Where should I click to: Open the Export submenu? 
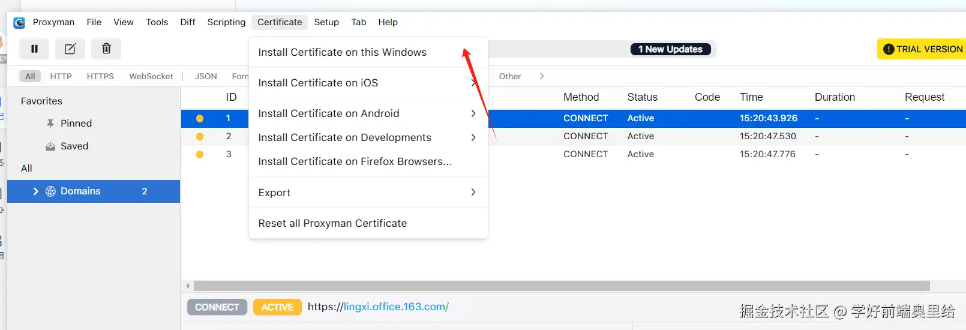click(368, 193)
